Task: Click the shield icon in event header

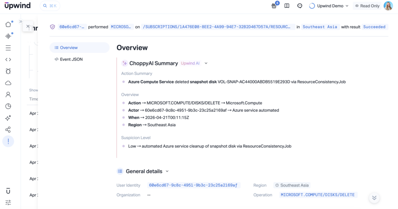Action: click(52, 27)
